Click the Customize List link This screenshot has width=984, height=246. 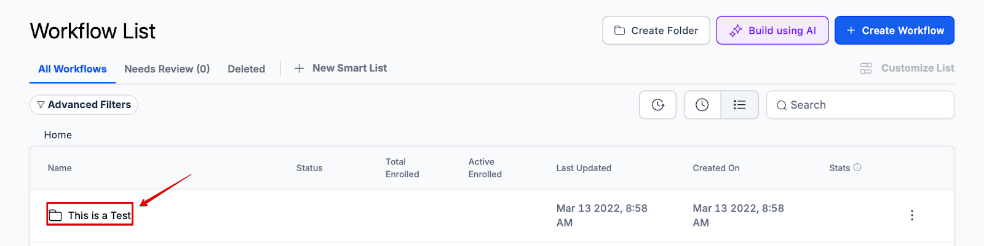907,68
